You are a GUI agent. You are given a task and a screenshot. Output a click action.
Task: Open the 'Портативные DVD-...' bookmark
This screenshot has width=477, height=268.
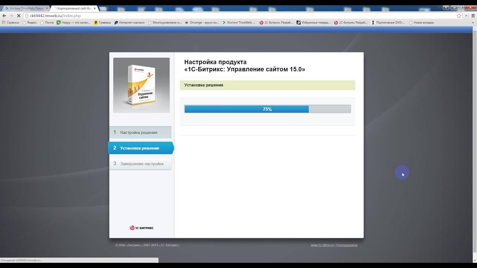388,22
